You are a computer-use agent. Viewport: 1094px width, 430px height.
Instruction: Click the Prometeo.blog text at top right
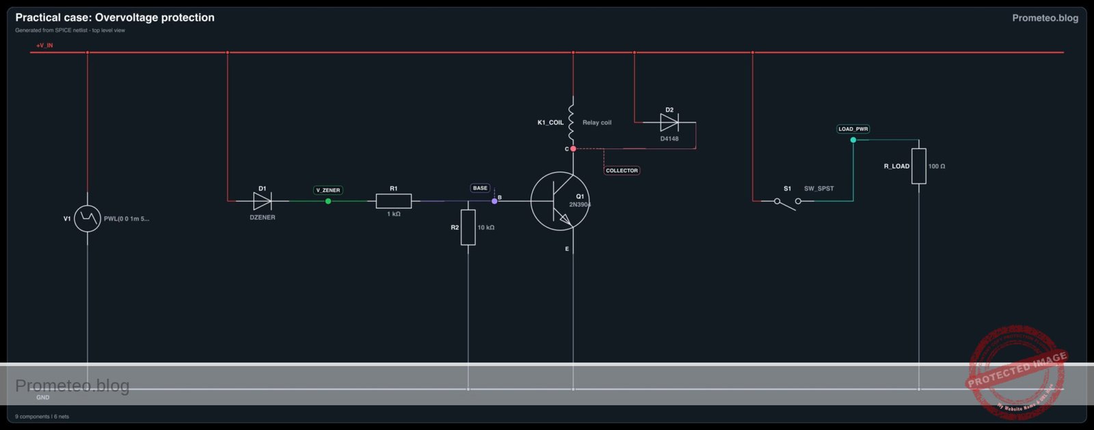tap(1045, 18)
